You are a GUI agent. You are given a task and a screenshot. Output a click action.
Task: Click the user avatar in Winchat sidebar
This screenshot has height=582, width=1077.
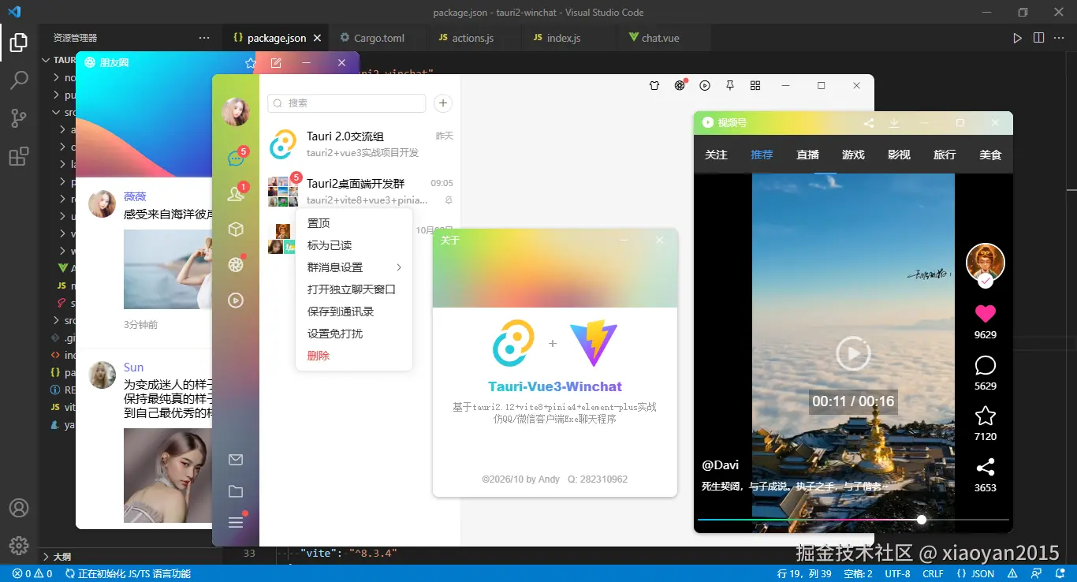tap(235, 112)
